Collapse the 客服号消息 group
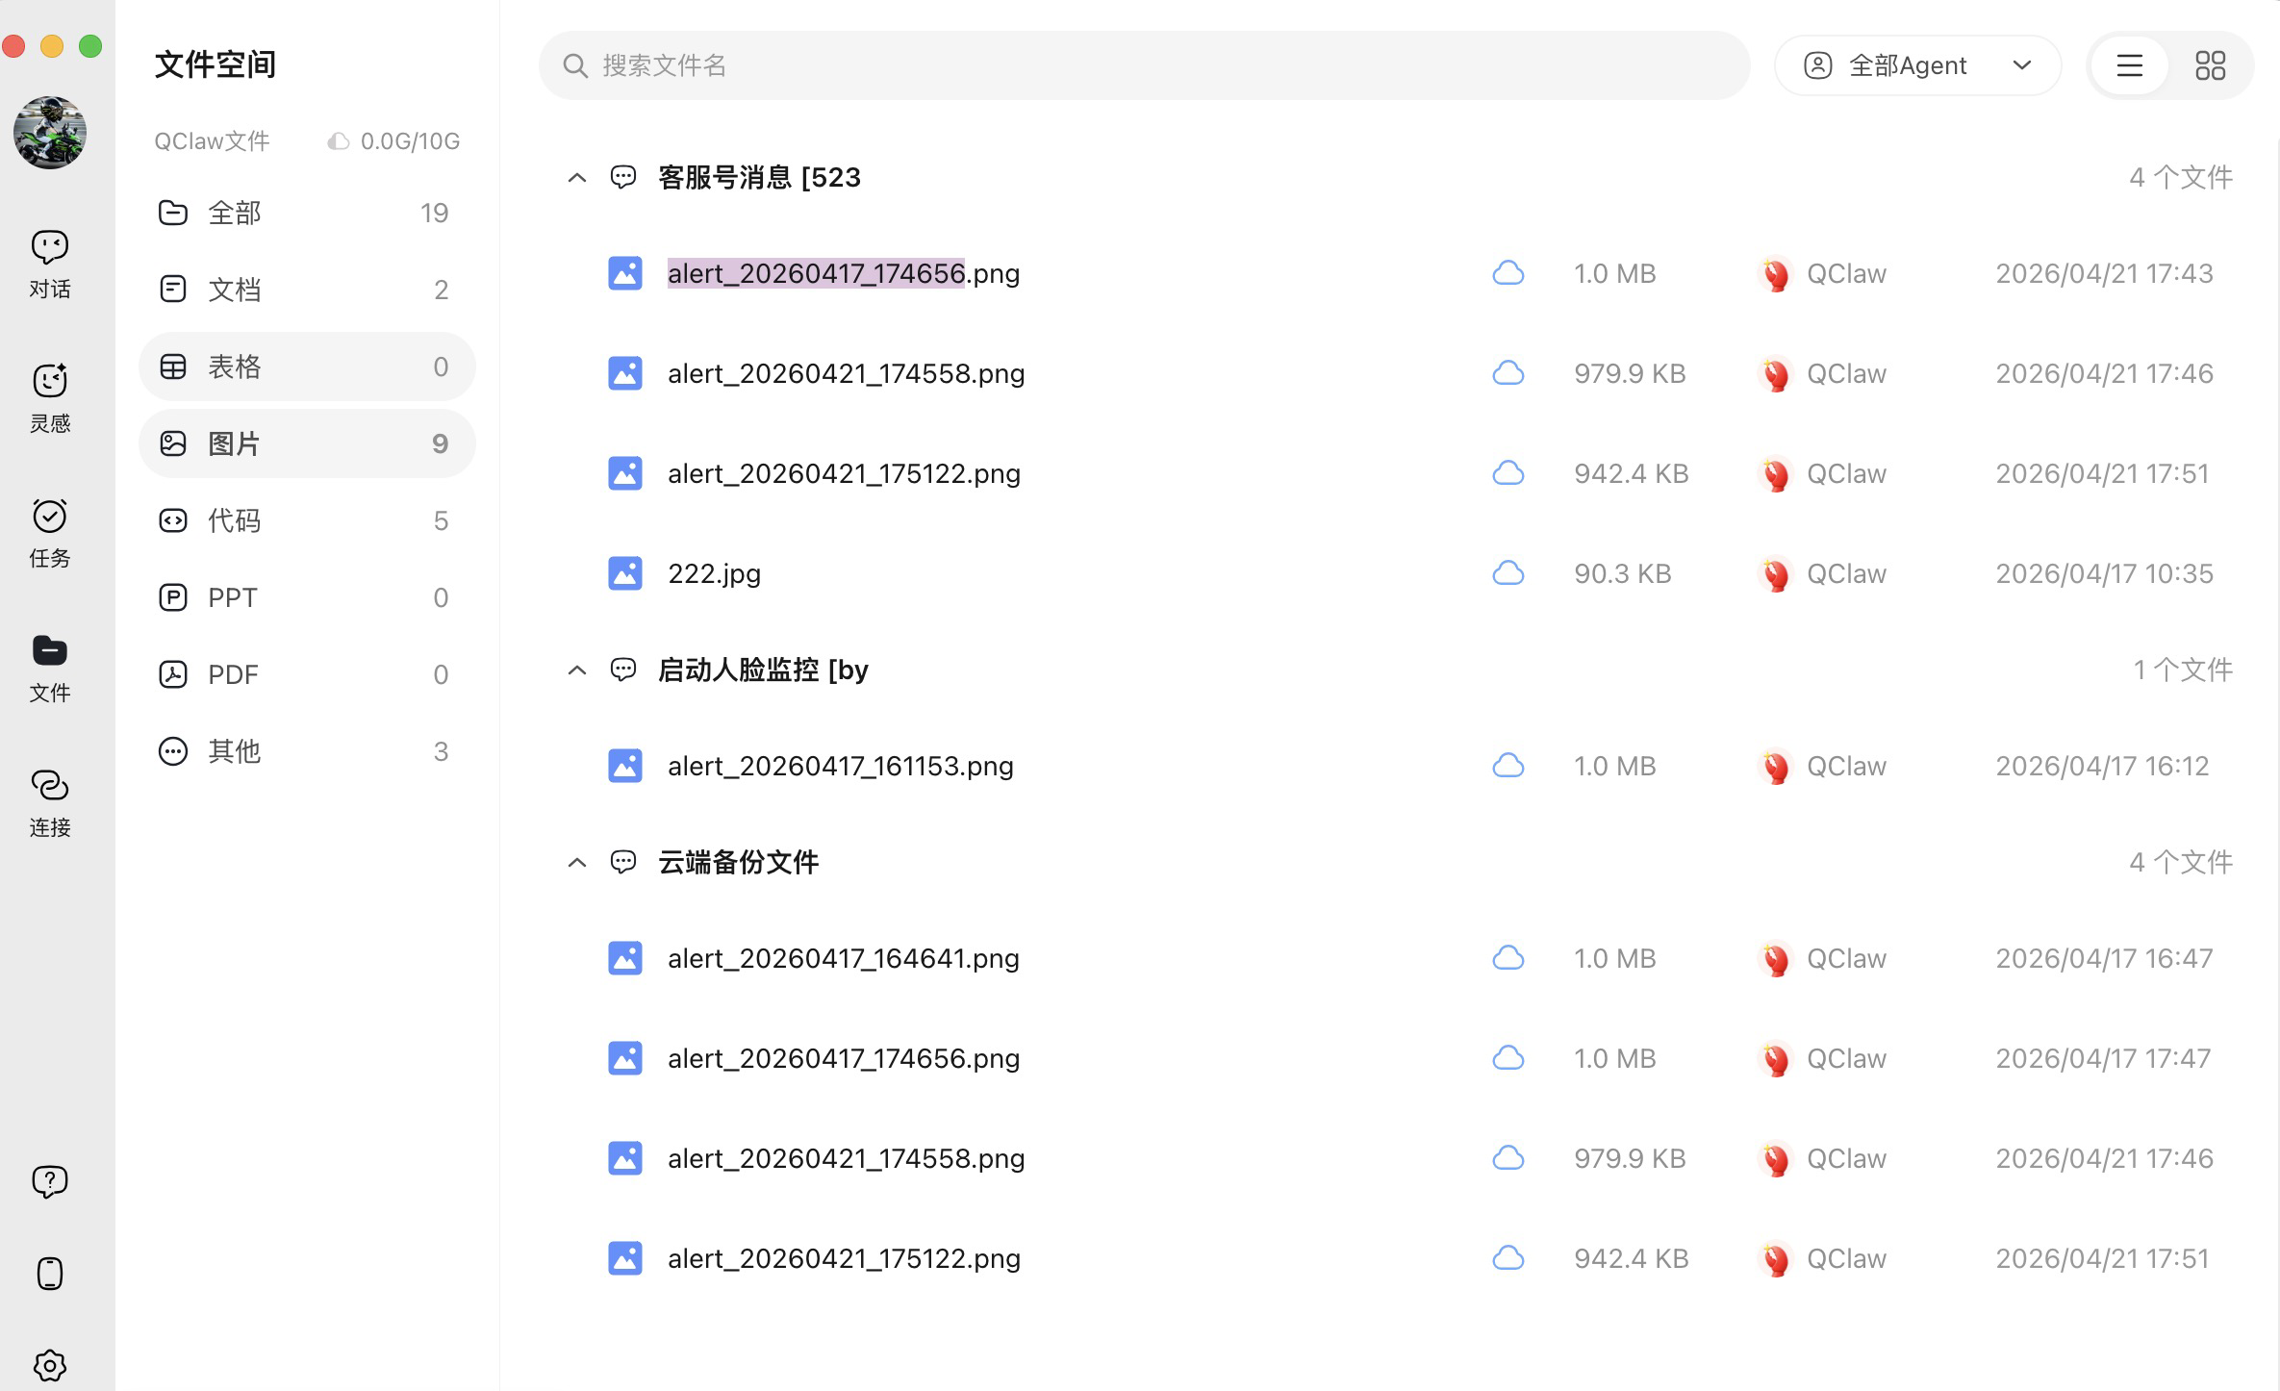The width and height of the screenshot is (2280, 1391). click(576, 178)
